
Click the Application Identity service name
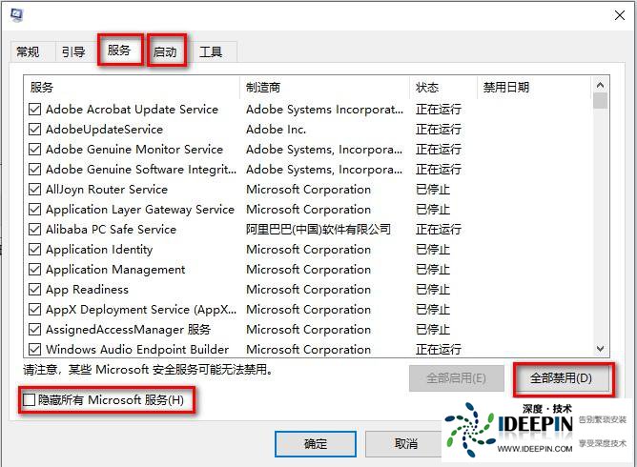coord(99,250)
